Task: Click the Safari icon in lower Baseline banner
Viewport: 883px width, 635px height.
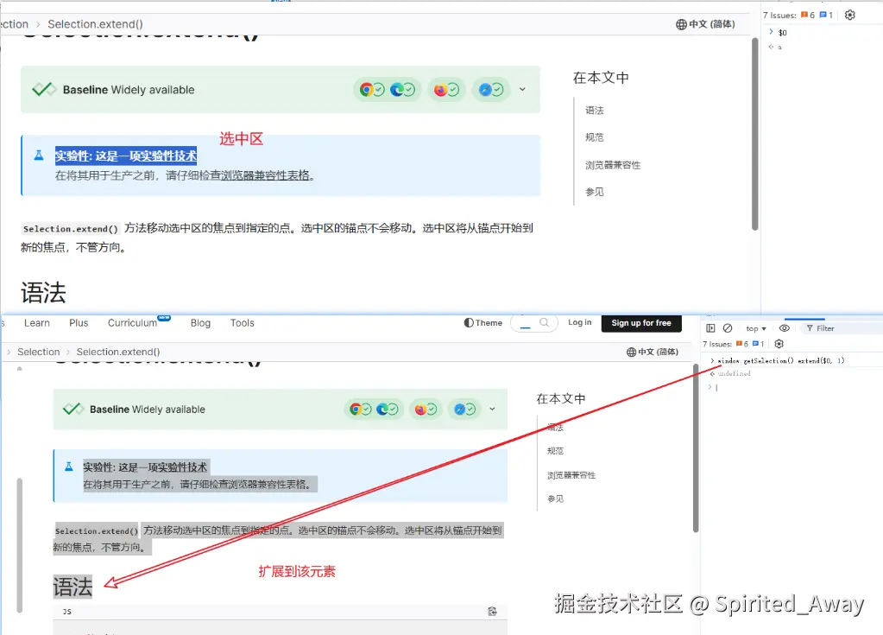Action: 459,409
